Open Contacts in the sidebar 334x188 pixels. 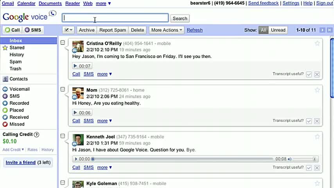(x=18, y=79)
